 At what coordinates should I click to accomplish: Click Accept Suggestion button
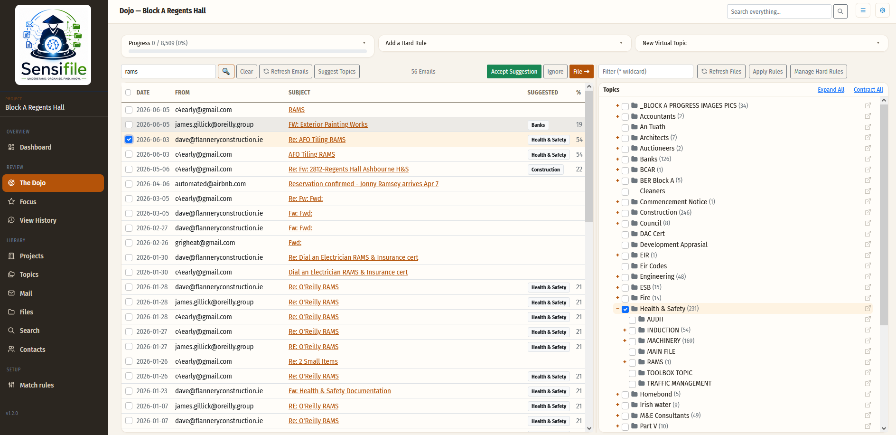[514, 72]
